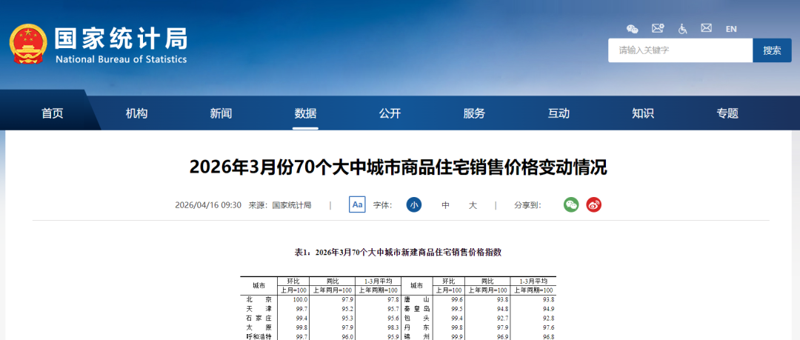Click the 太原 city row label
The width and height of the screenshot is (800, 340).
(x=259, y=327)
